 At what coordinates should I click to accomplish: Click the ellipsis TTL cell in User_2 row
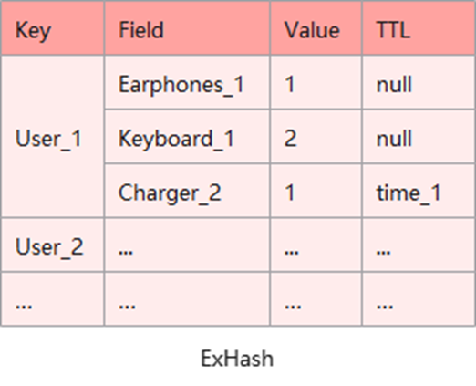pos(419,245)
